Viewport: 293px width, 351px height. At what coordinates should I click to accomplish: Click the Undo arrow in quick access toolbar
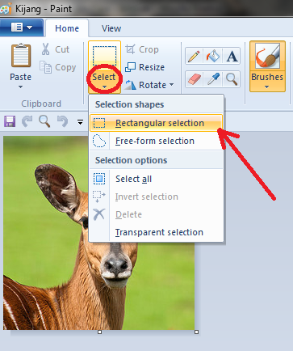point(62,121)
